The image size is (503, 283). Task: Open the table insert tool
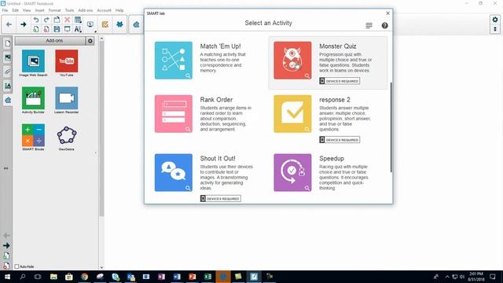[x=78, y=20]
